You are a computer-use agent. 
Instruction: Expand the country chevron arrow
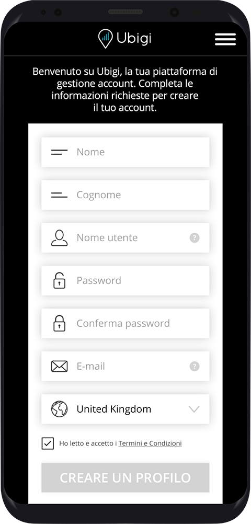[194, 409]
